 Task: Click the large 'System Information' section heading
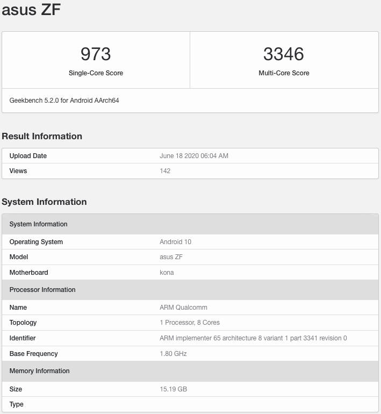pos(44,202)
